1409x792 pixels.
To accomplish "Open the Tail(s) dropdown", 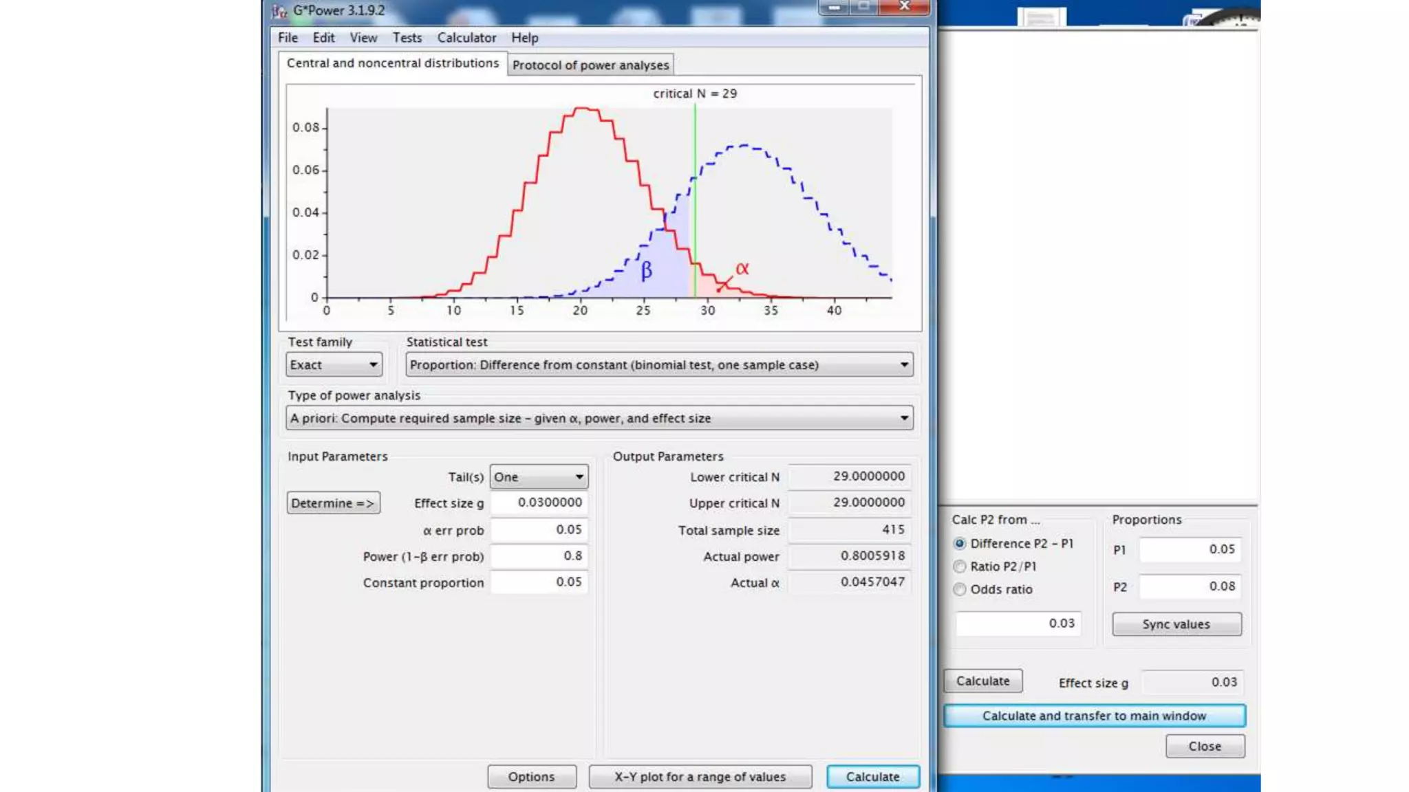I will (539, 477).
